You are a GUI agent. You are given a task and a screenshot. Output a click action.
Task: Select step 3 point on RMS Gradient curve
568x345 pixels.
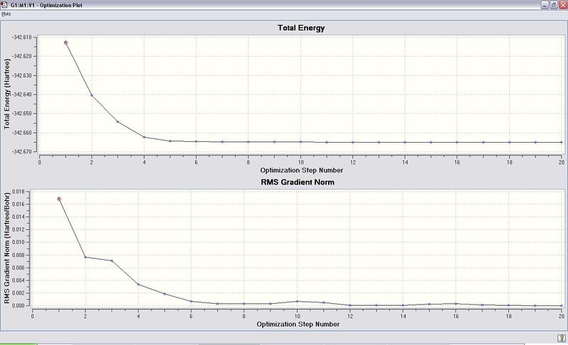coord(112,261)
